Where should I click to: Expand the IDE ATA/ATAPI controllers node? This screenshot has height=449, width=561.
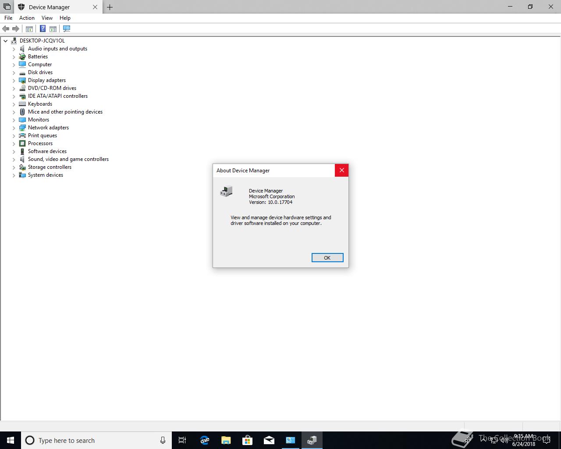click(14, 96)
